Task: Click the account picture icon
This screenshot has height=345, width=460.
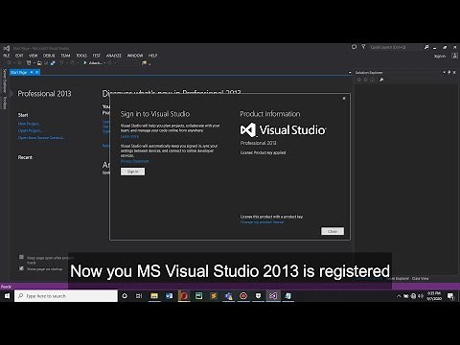Action: pyautogui.click(x=454, y=56)
